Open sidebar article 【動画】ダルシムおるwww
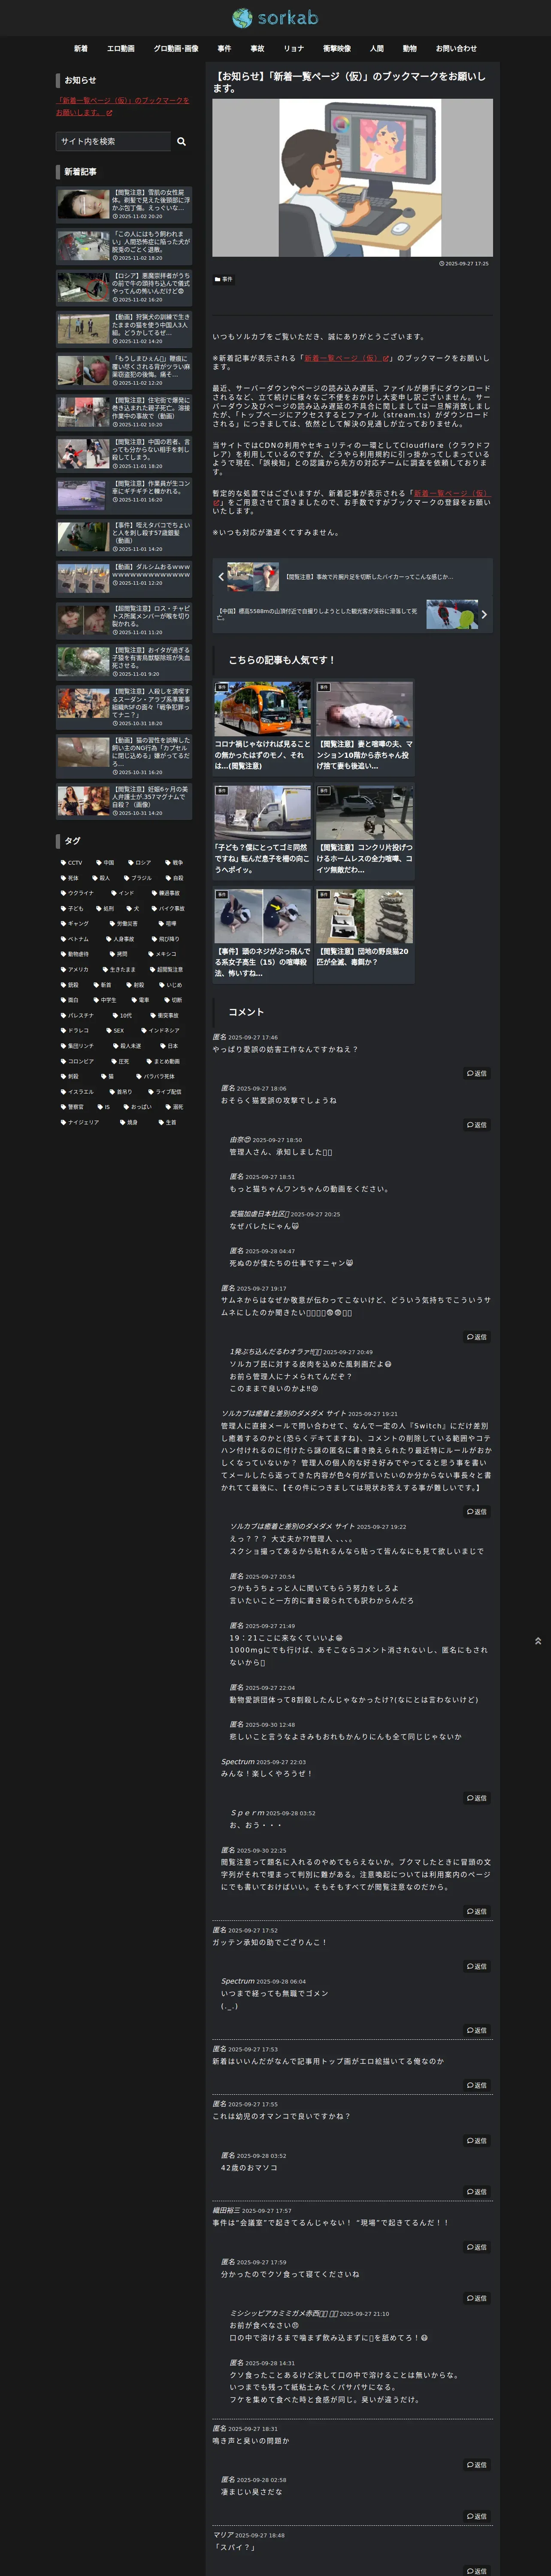The height and width of the screenshot is (2576, 551). (124, 578)
